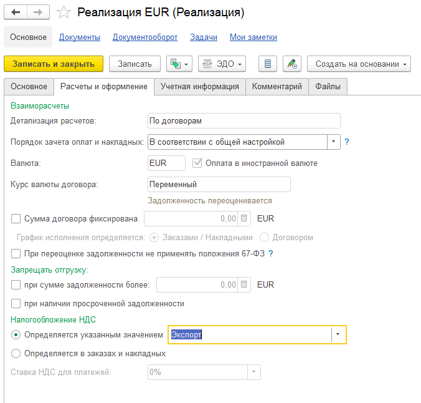Screen dimensions: 421x403
Task: Switch to the Основное form tab
Action: coord(29,87)
